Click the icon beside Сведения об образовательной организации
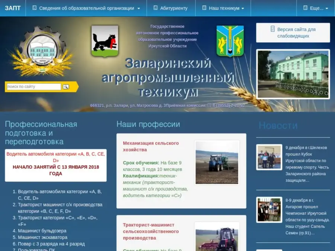335x251 pixels. click(x=34, y=8)
